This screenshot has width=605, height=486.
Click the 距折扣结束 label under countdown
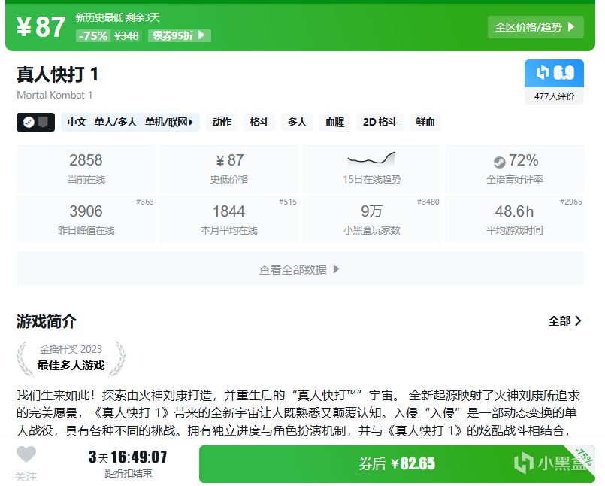(x=128, y=473)
